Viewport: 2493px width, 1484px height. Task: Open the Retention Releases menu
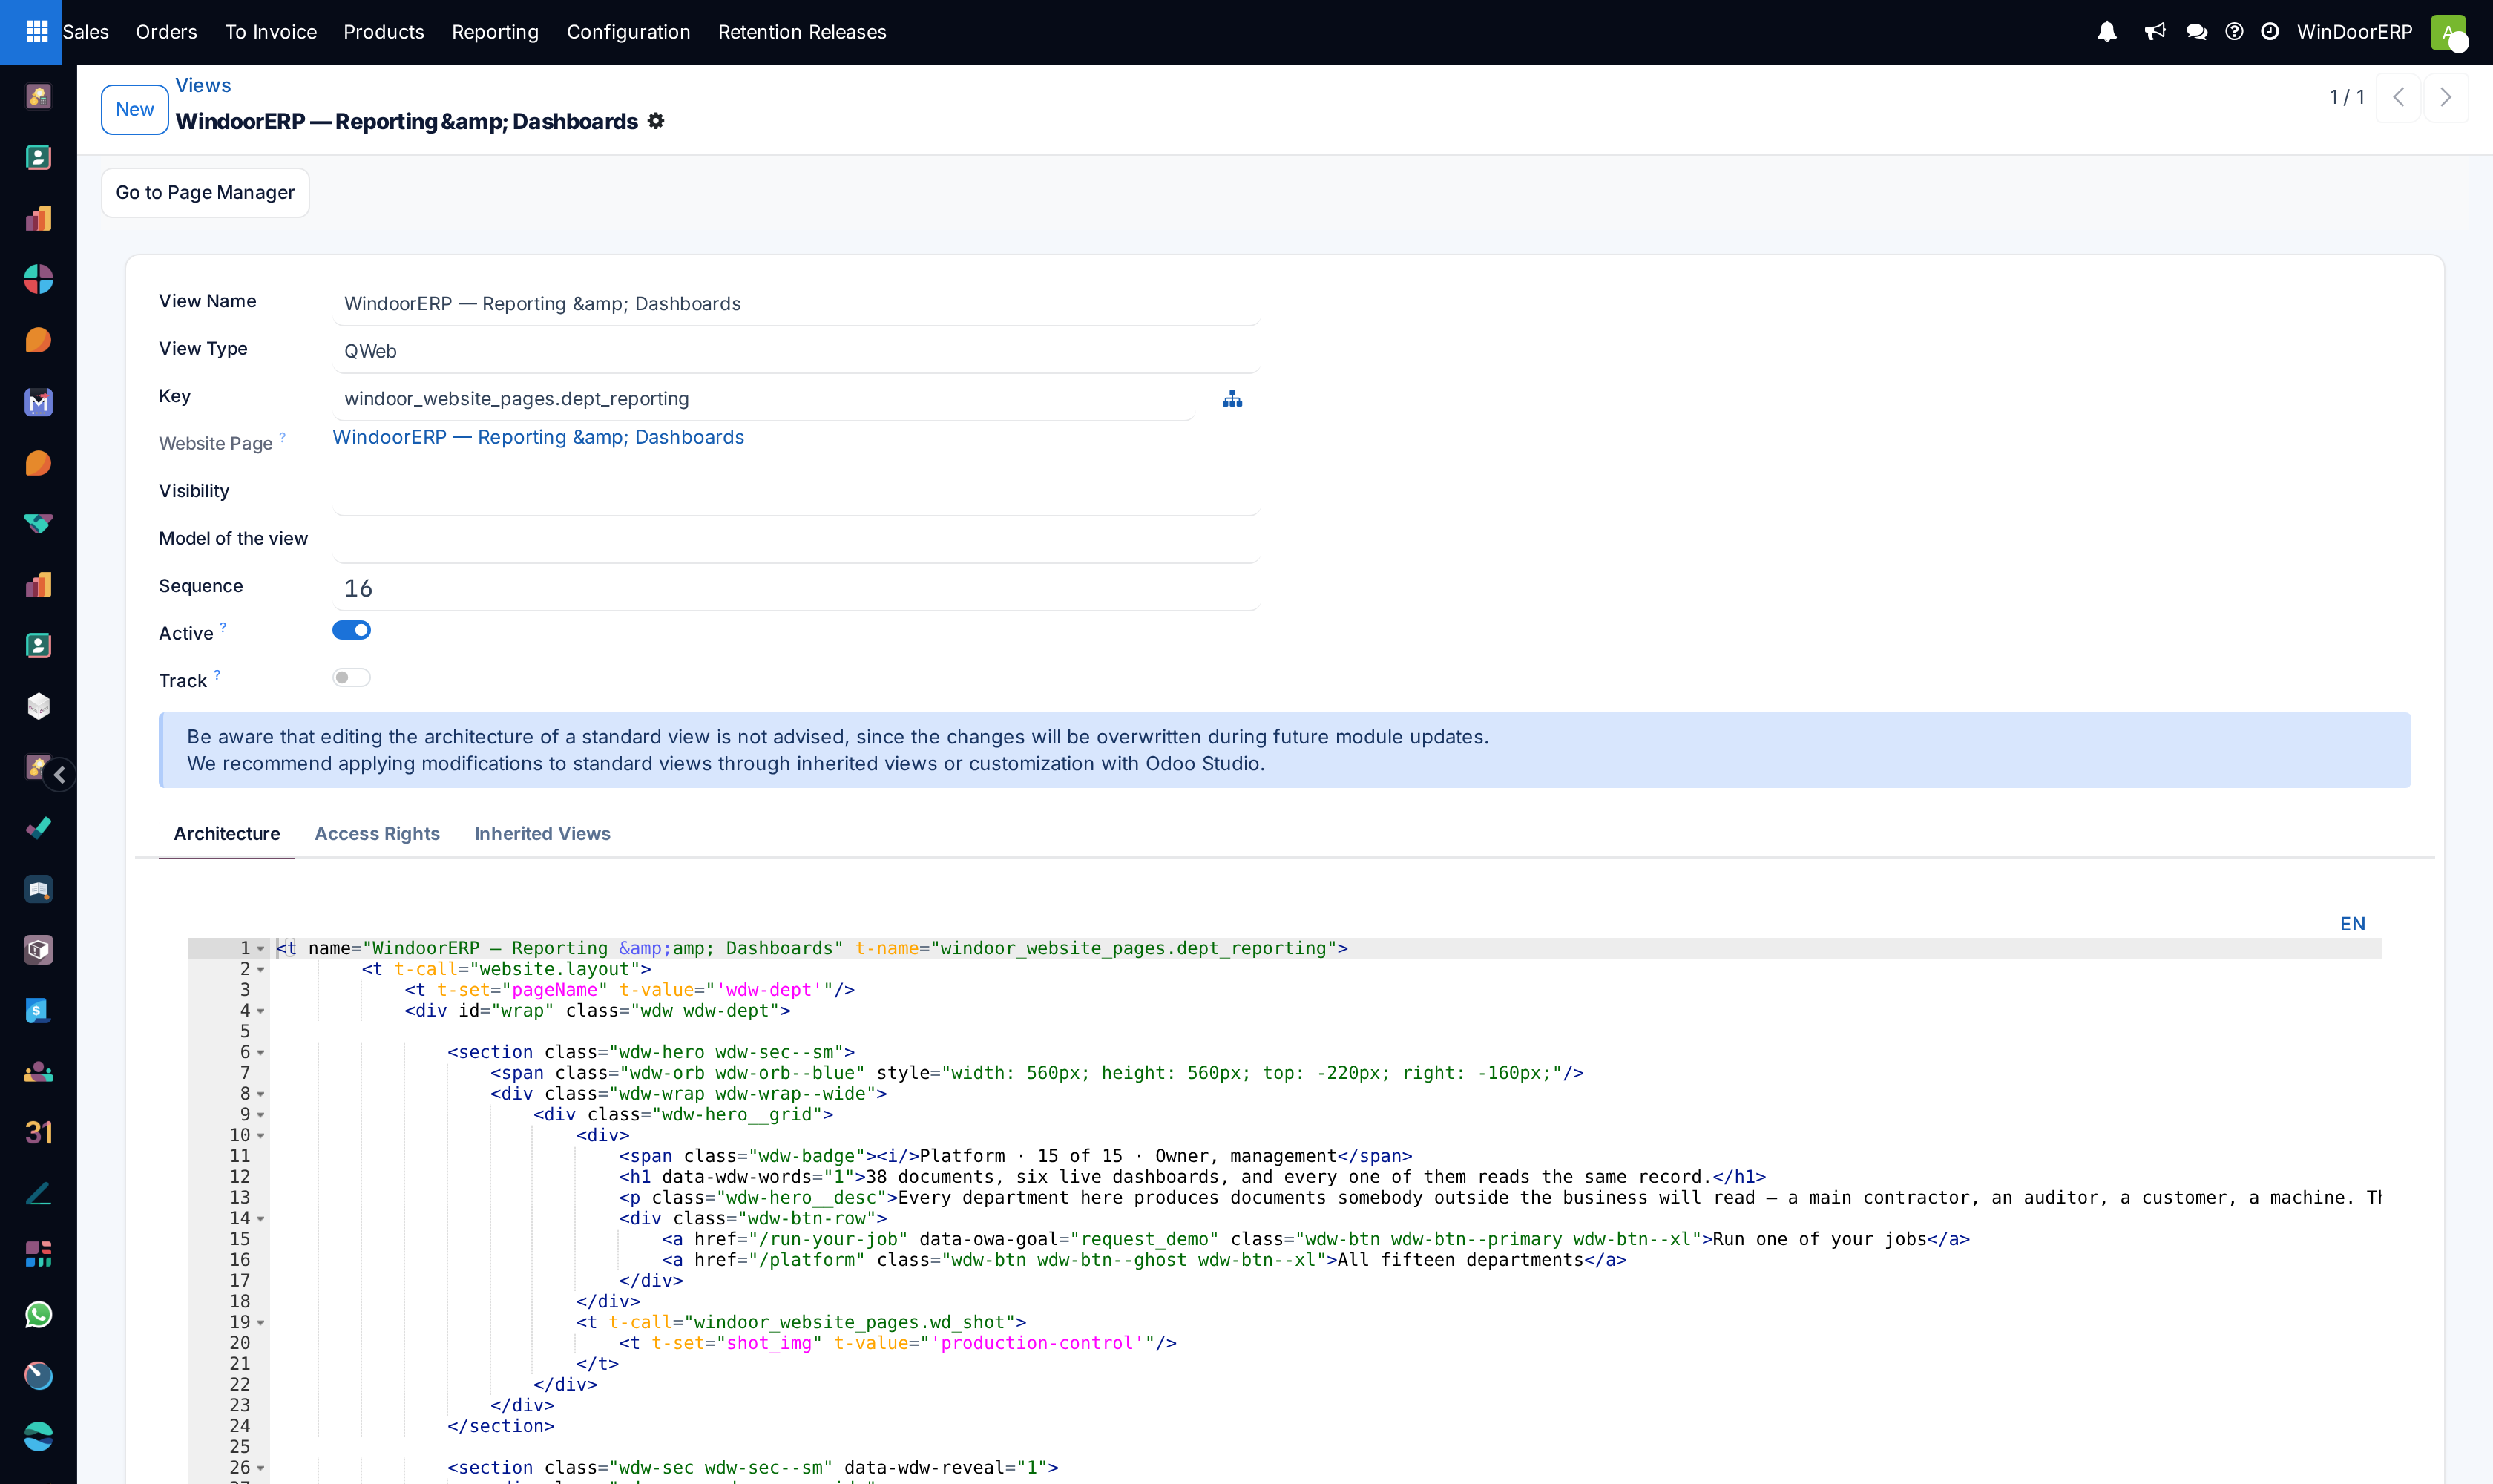[802, 32]
